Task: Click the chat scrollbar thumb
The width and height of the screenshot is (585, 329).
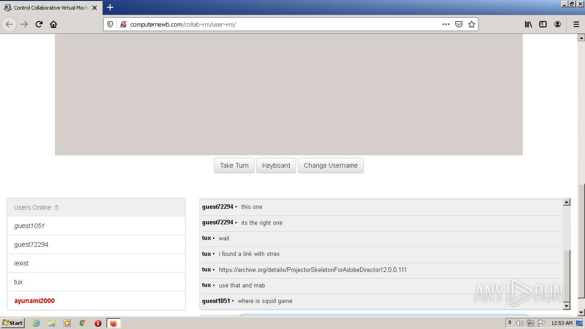Action: pos(567,275)
